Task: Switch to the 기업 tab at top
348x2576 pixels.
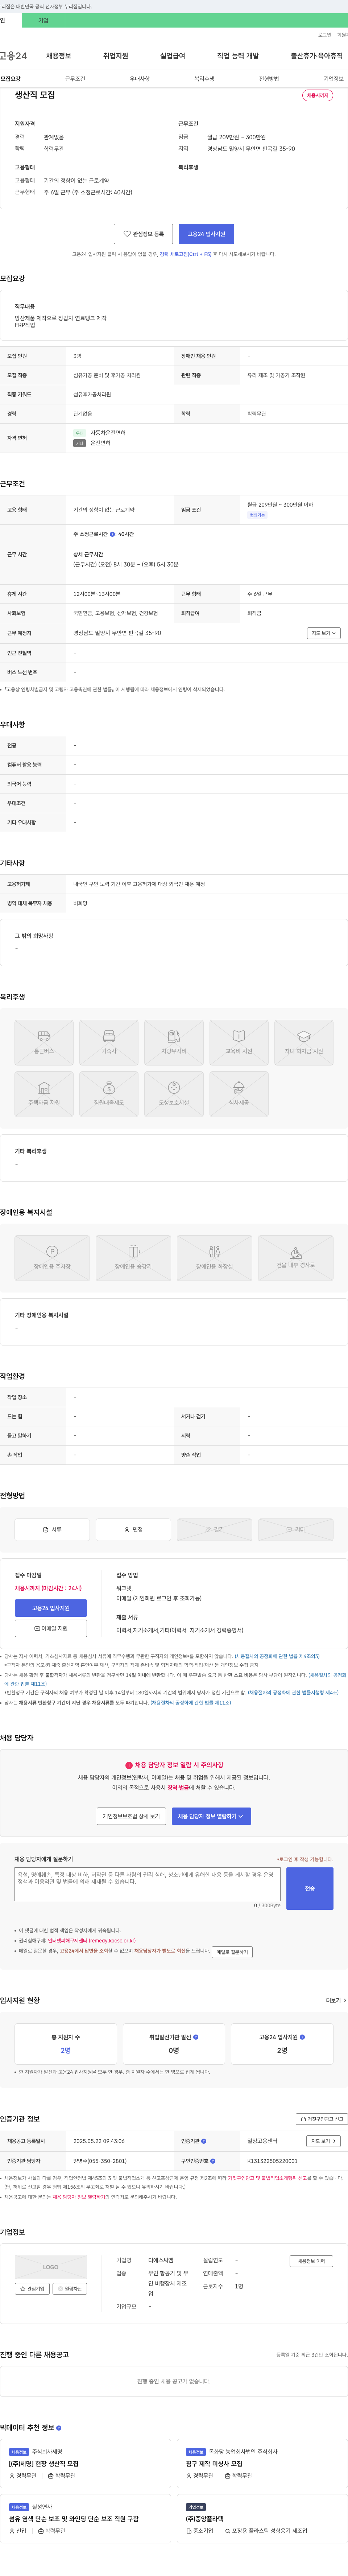Action: pos(43,20)
